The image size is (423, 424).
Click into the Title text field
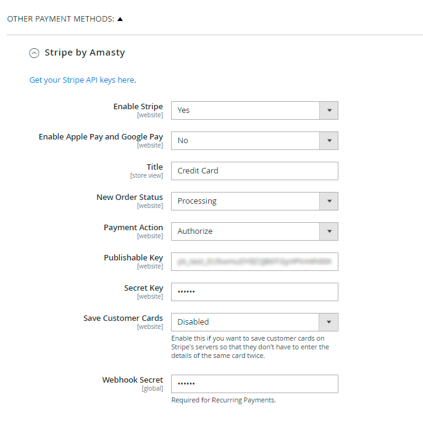(254, 171)
